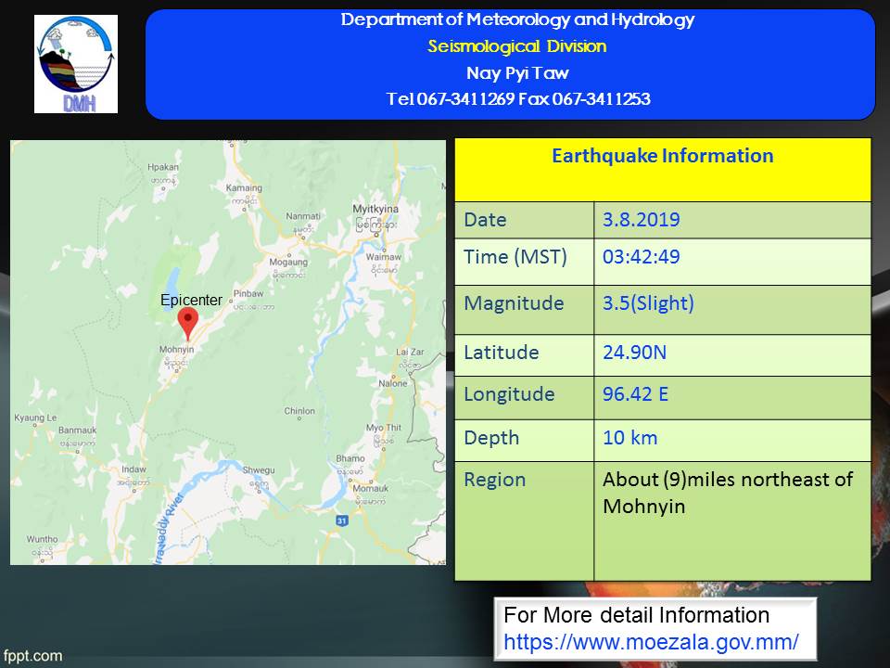Click the 'Earthquake Information' table header

tap(662, 170)
